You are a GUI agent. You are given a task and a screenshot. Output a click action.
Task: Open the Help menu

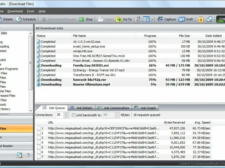42,11
